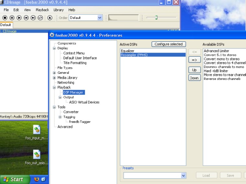The image size is (246, 184).
Task: Start playback with the Play button
Action: pos(19,18)
